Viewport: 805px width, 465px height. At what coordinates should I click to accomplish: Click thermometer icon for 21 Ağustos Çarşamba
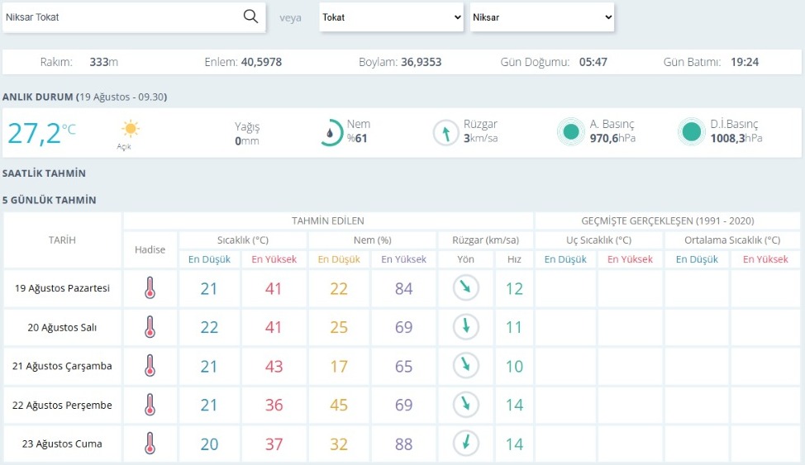[x=150, y=366]
